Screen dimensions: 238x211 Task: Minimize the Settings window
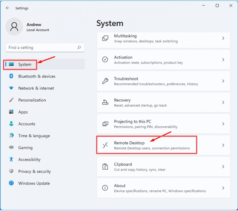click(x=204, y=5)
